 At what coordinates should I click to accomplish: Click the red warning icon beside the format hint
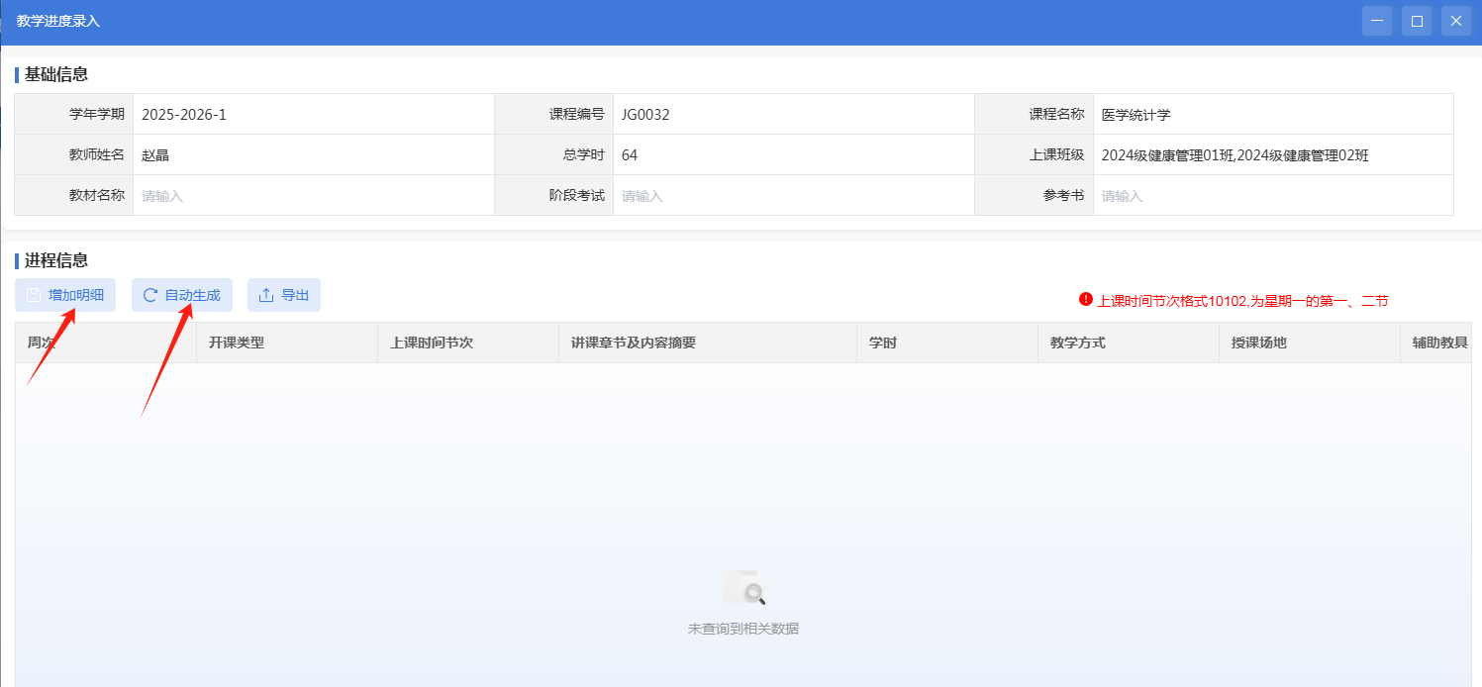(x=1085, y=299)
